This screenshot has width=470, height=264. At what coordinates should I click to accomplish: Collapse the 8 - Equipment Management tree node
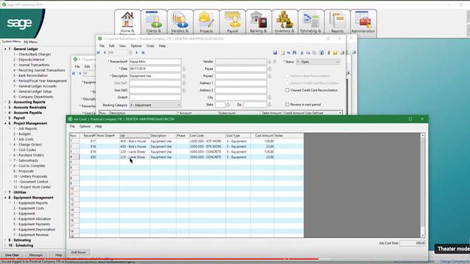(x=5, y=198)
